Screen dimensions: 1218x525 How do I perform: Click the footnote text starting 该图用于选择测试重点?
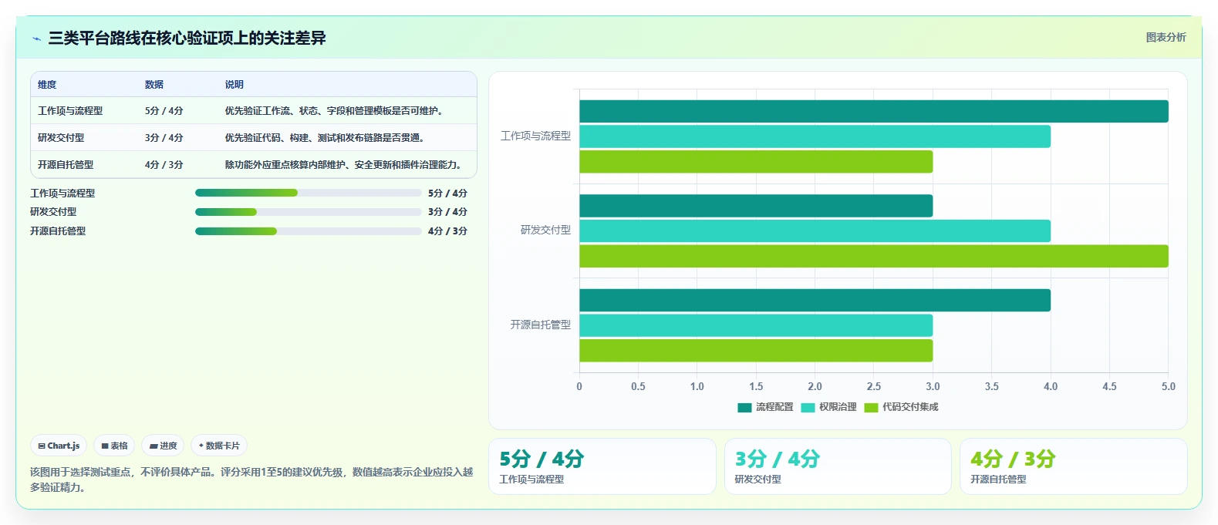click(x=251, y=480)
